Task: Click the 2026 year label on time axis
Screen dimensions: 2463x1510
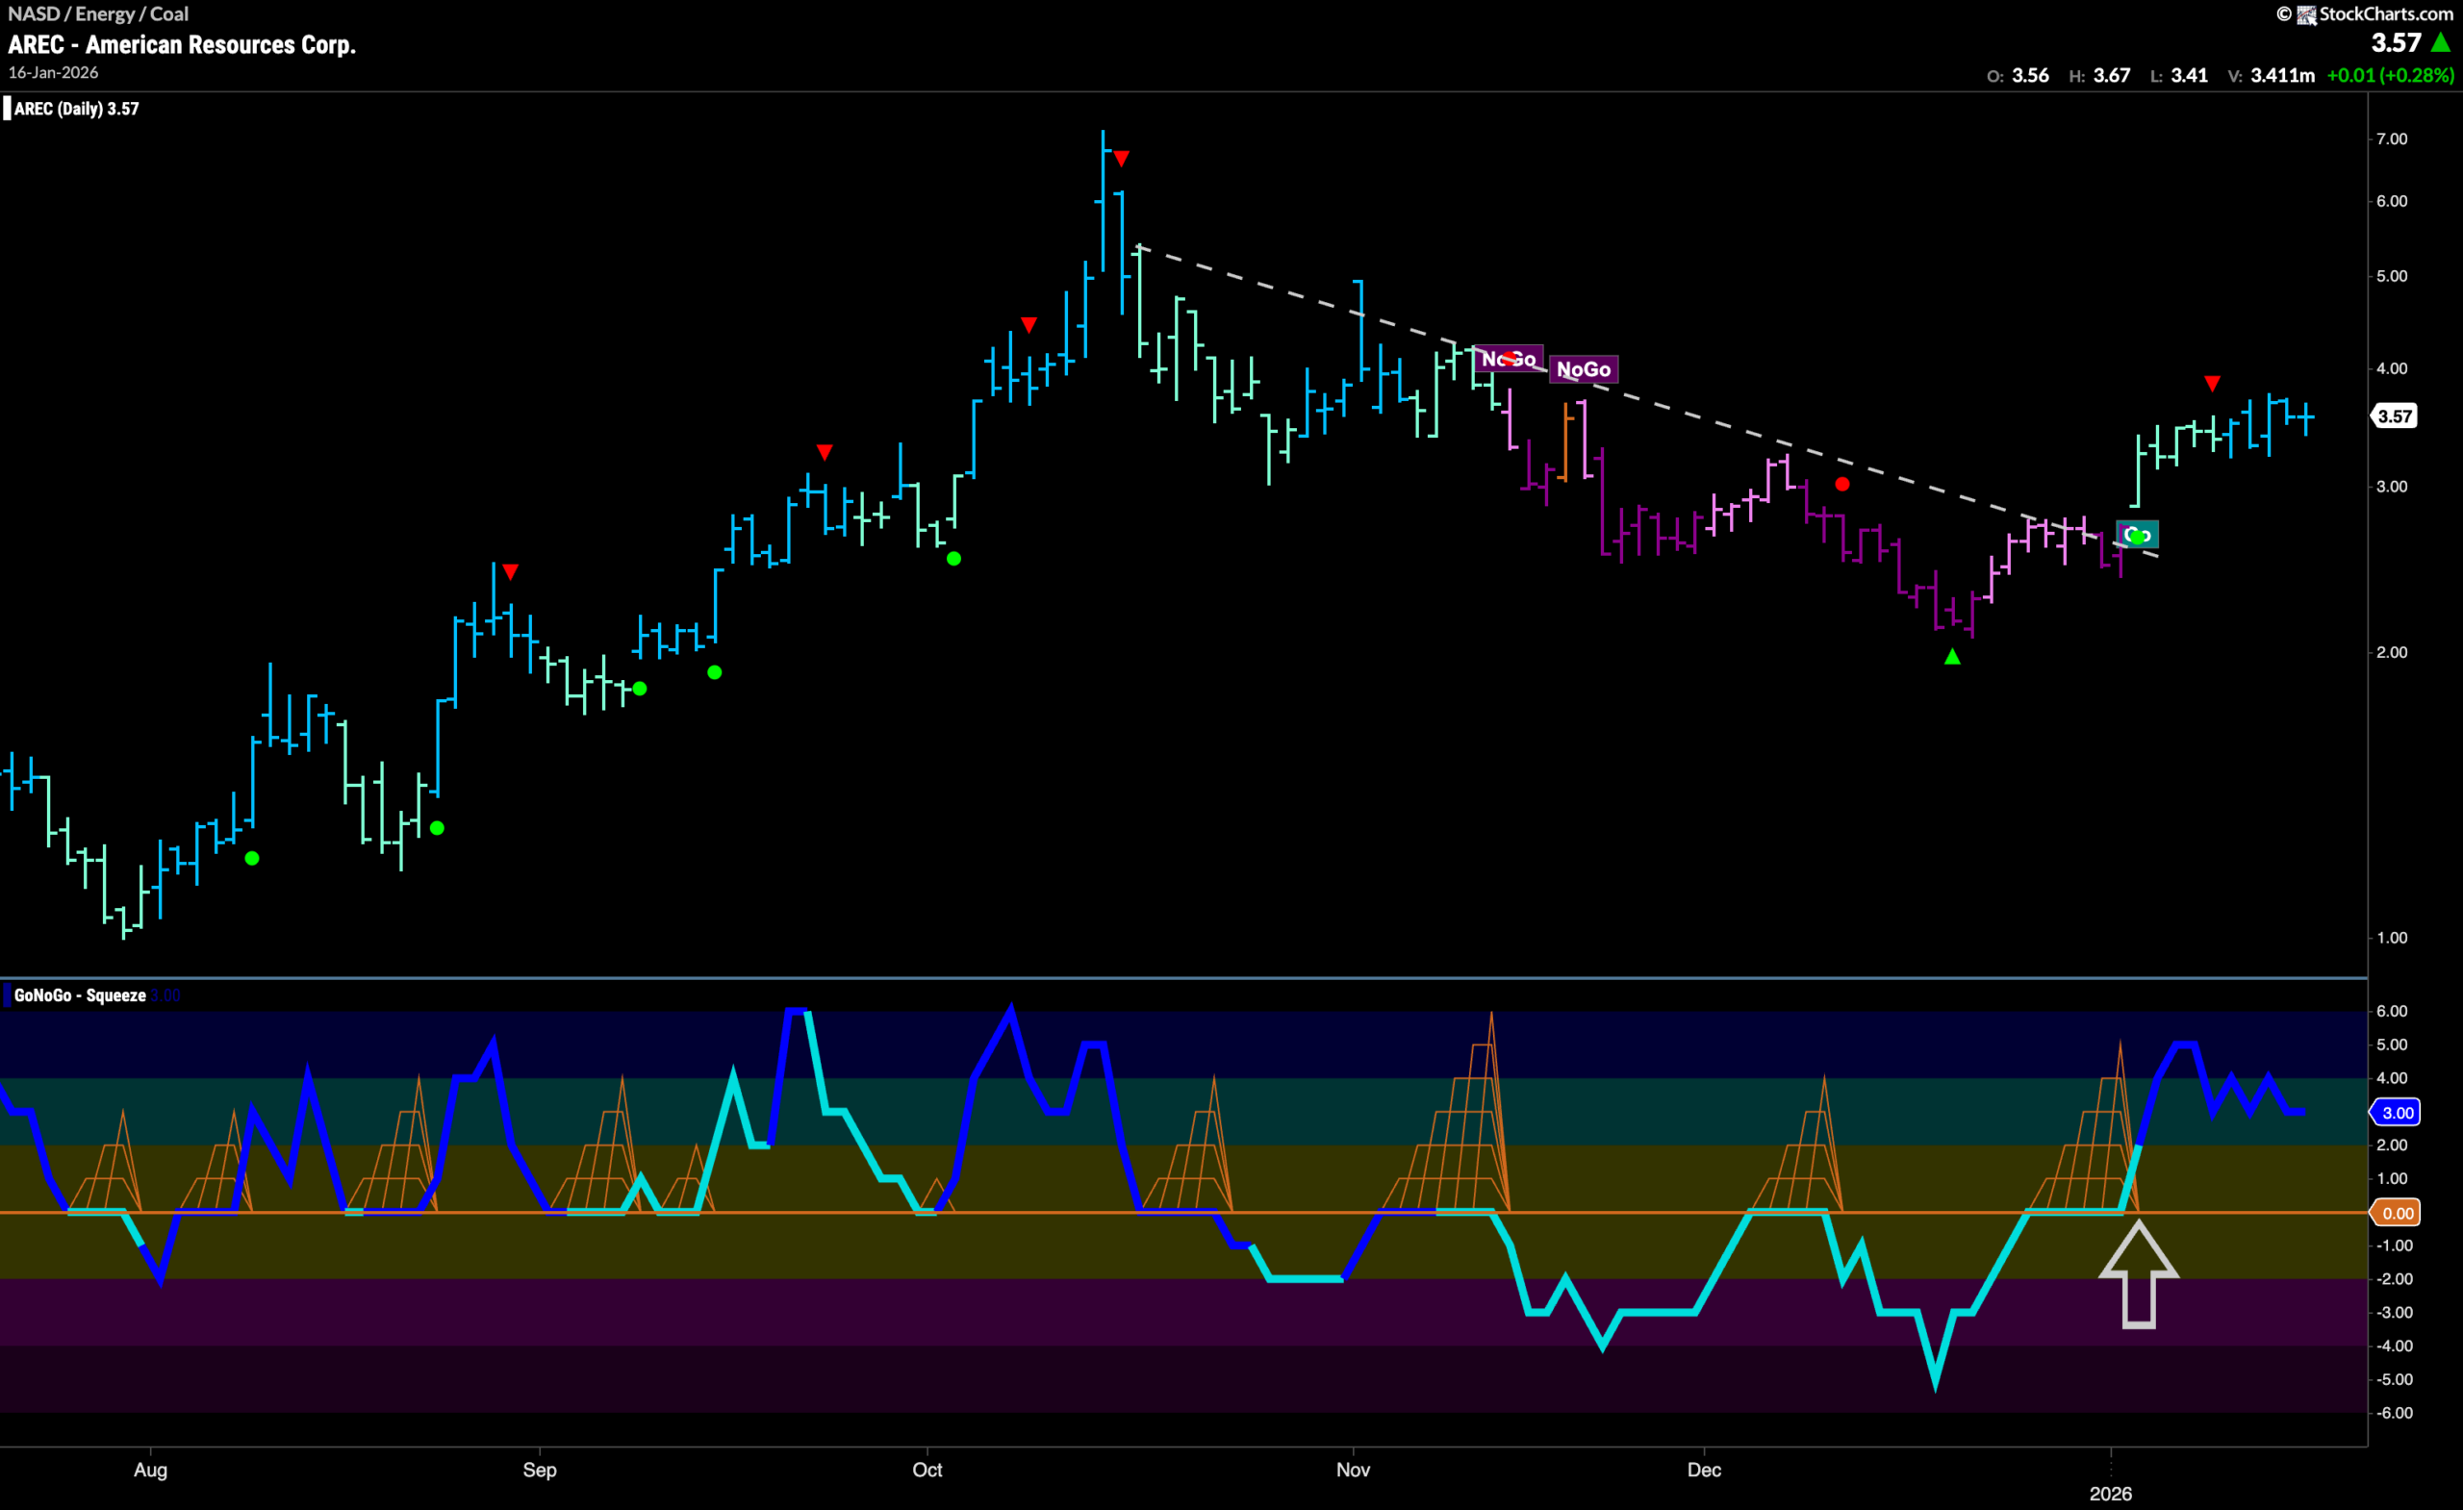Action: pyautogui.click(x=2111, y=1494)
